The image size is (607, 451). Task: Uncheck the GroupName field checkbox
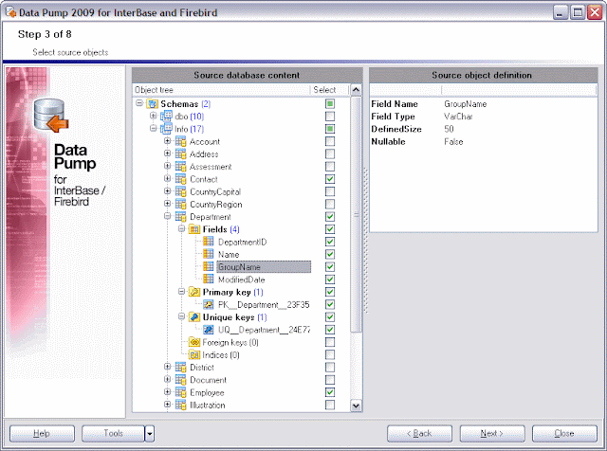[x=330, y=267]
